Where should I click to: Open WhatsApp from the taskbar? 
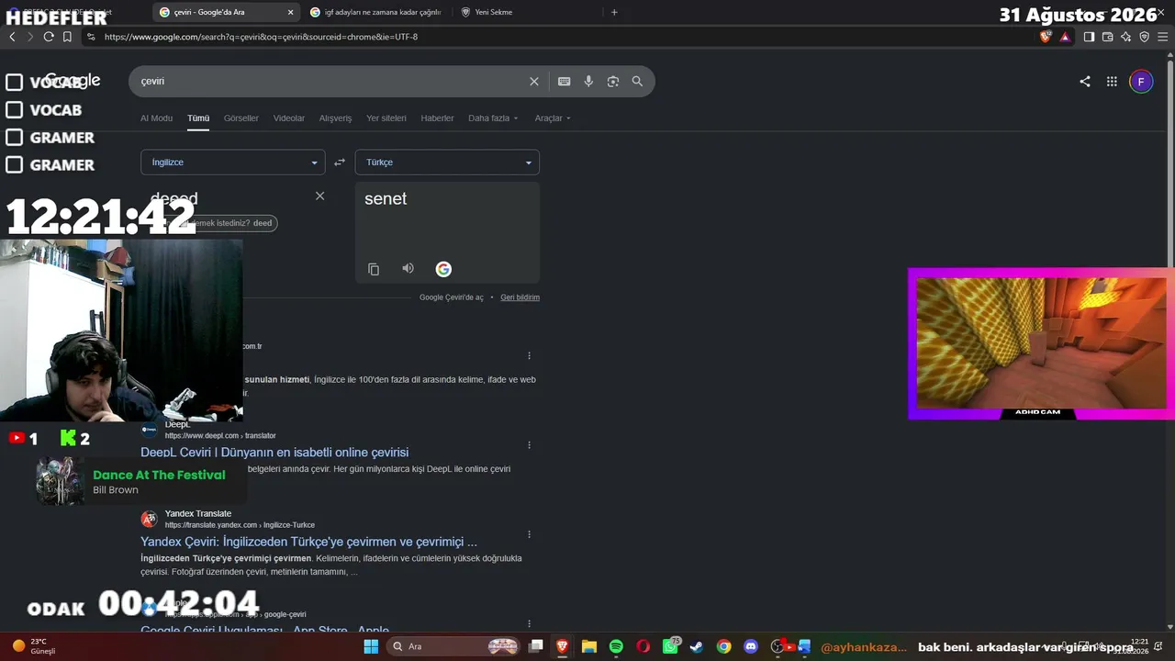(x=670, y=646)
